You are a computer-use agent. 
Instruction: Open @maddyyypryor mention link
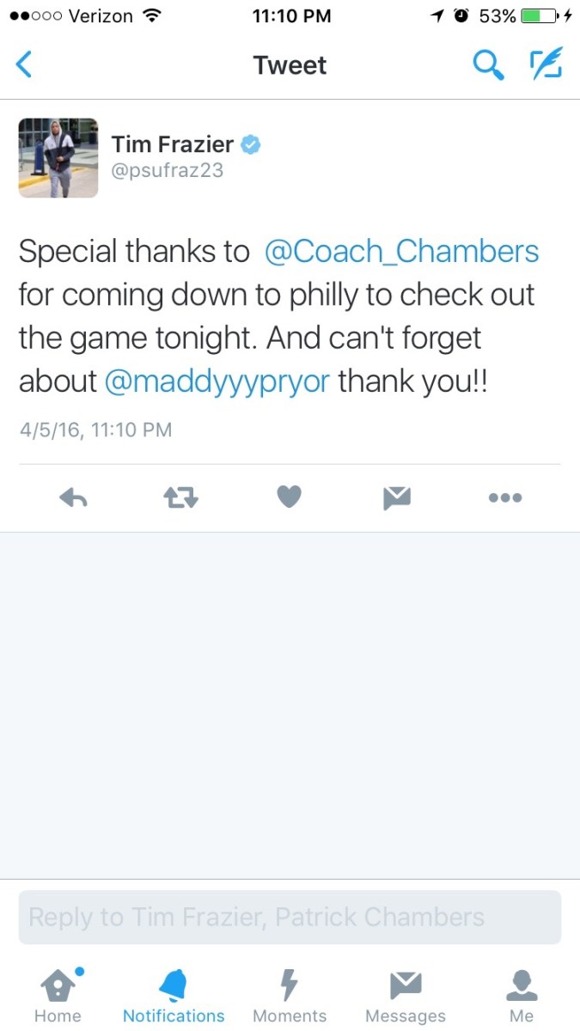tap(217, 381)
